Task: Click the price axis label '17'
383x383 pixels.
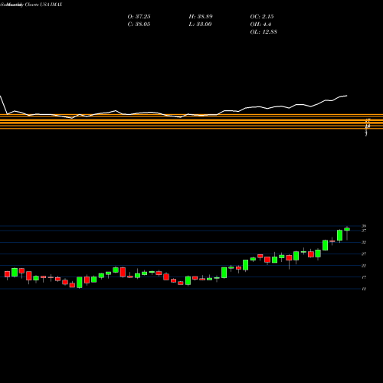Action: 364,277
